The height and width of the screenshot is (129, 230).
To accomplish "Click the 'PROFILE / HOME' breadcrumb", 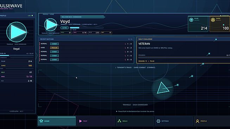I will pos(49,14).
